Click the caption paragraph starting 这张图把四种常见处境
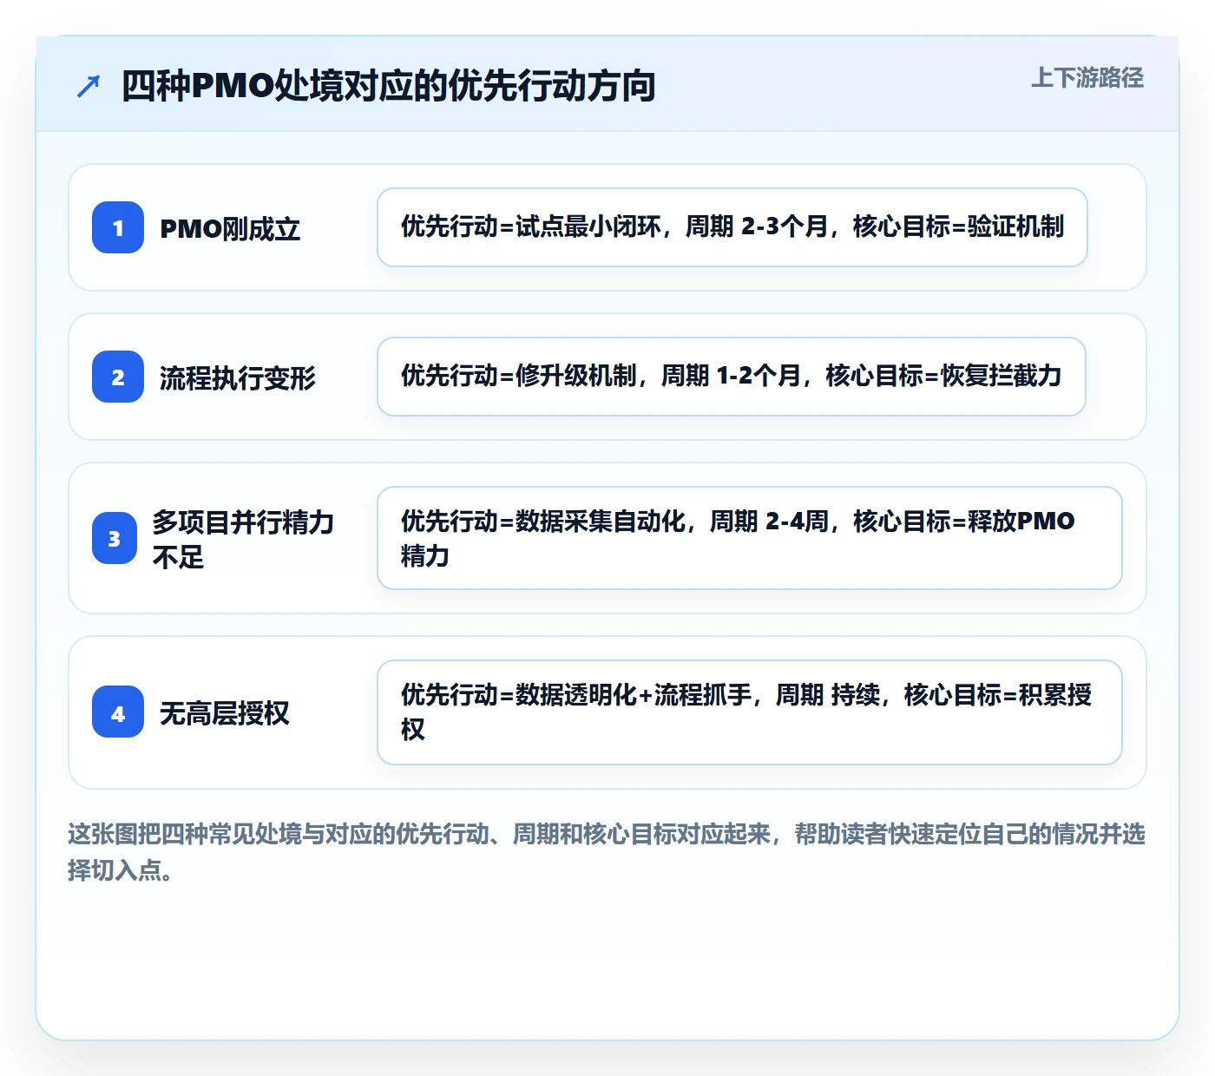The width and height of the screenshot is (1215, 1076). click(x=607, y=851)
